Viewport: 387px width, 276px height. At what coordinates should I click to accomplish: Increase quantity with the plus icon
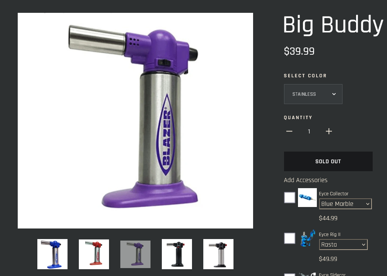(329, 131)
